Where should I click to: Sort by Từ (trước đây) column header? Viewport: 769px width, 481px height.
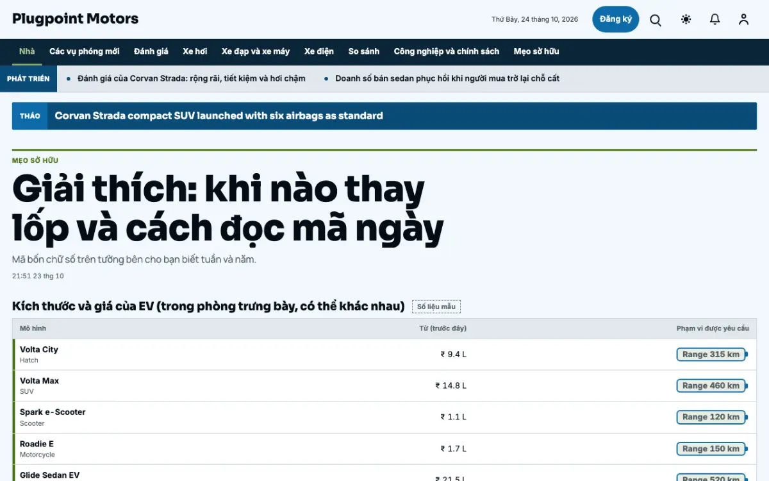tap(443, 328)
